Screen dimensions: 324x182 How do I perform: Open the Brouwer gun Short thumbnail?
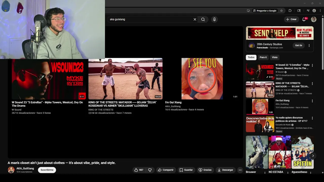pos(257,152)
